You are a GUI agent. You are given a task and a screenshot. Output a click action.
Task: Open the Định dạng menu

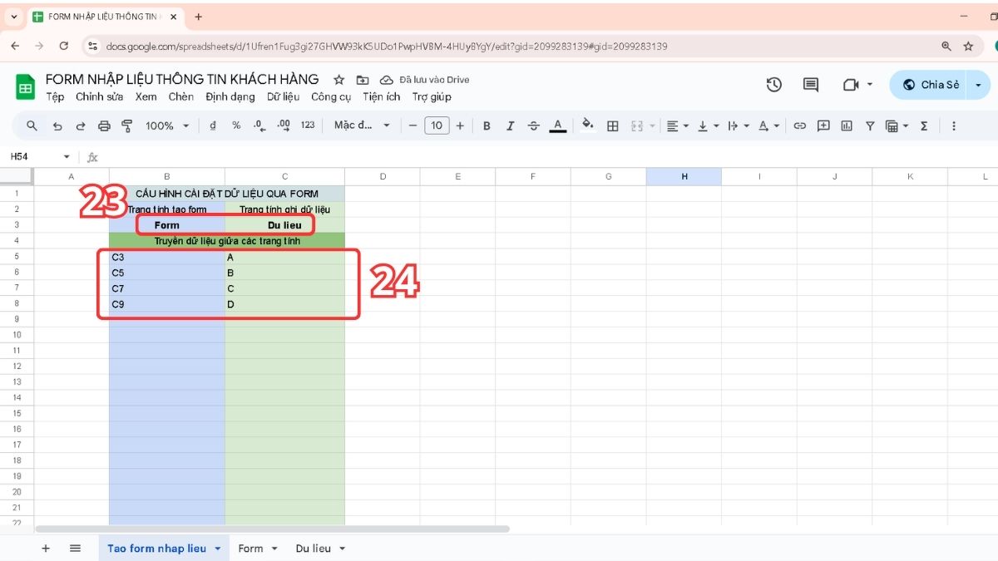[x=230, y=97]
